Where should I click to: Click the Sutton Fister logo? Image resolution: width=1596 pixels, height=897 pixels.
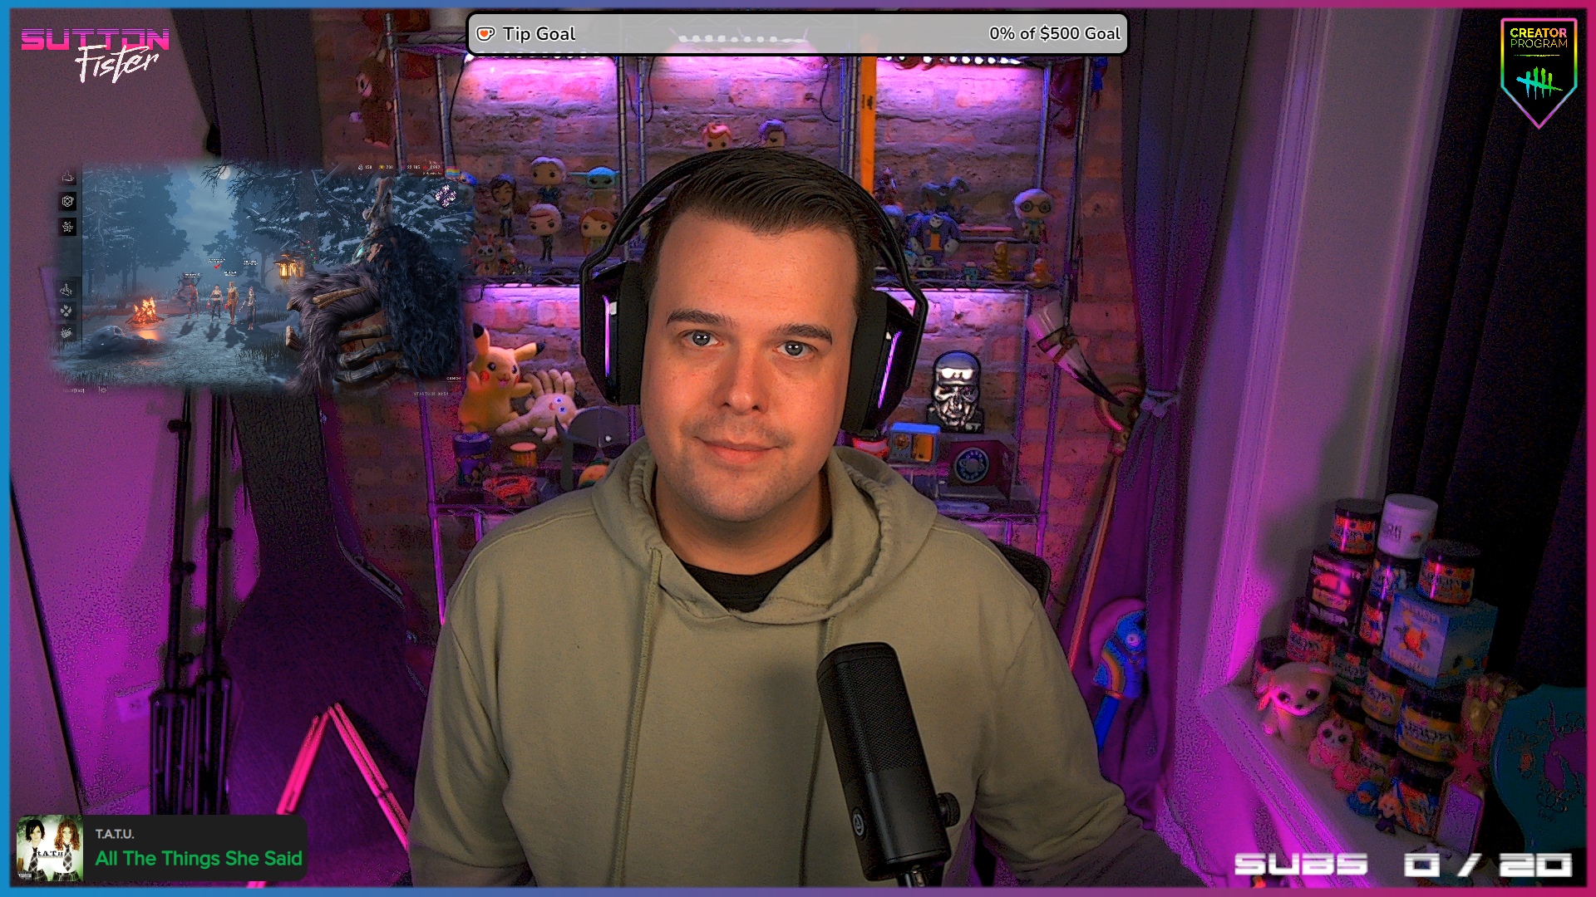coord(96,52)
